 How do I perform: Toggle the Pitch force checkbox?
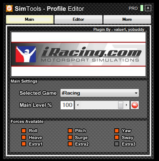tap(70, 131)
